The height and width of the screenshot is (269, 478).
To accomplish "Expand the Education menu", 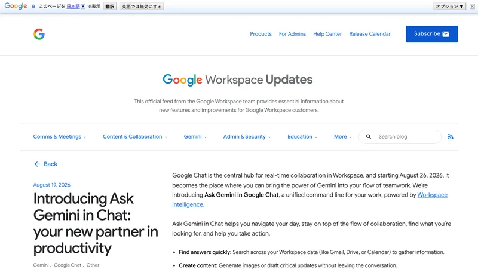I will point(302,137).
